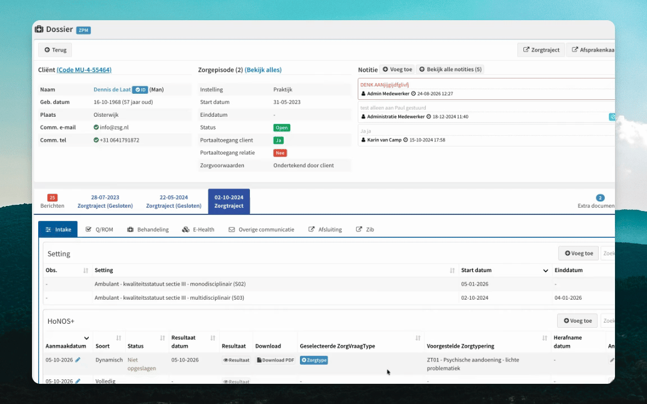
Task: Click the note 'test alleen aan Paul gestuurd'
Action: pyautogui.click(x=393, y=108)
